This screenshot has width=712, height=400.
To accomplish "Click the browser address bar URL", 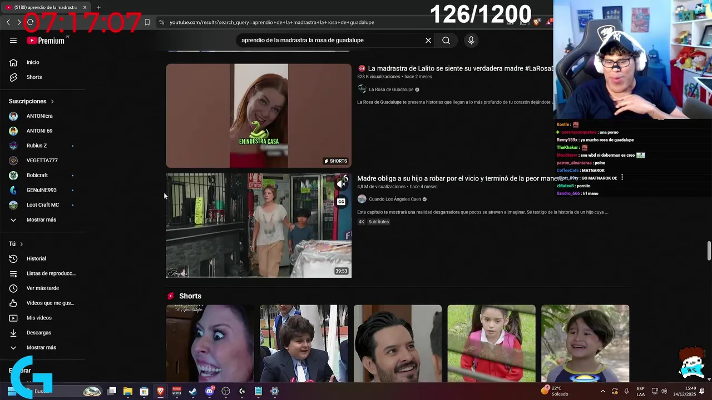I will click(x=272, y=22).
